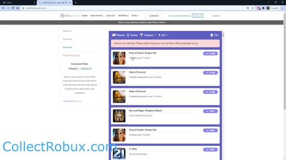Click the Reward filter in offer wall
This screenshot has height=160, width=286.
click(x=118, y=35)
